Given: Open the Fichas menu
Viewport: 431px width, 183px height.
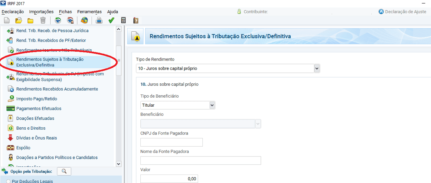Looking at the screenshot, I should [x=65, y=12].
